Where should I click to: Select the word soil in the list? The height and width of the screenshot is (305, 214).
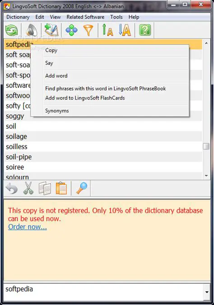(x=103, y=126)
